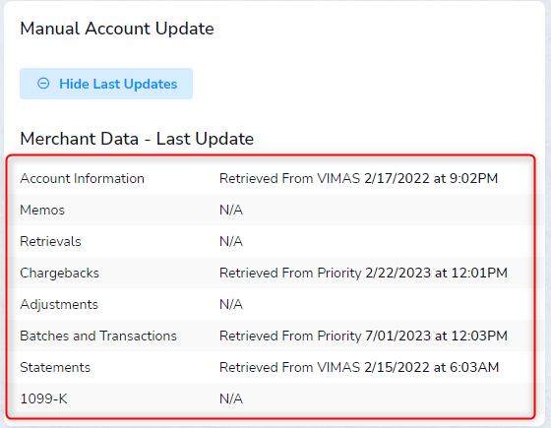Click the minus circle icon on Hide Last Updates
Viewport: 551px width, 428px height.
point(43,84)
